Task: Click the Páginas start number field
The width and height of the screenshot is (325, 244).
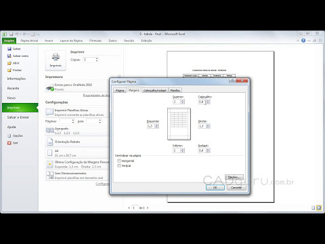Action: (65, 121)
